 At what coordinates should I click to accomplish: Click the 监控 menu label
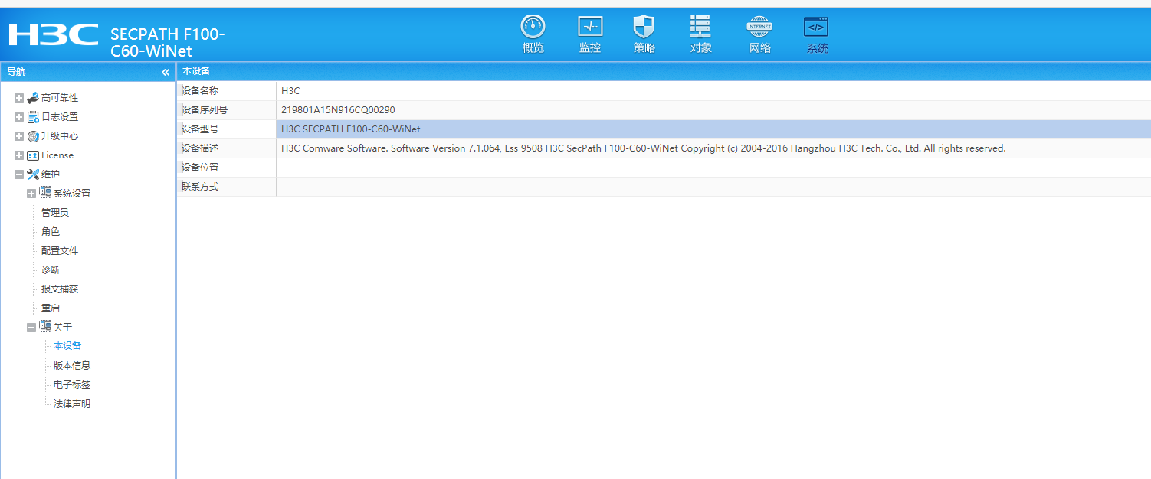tap(590, 48)
